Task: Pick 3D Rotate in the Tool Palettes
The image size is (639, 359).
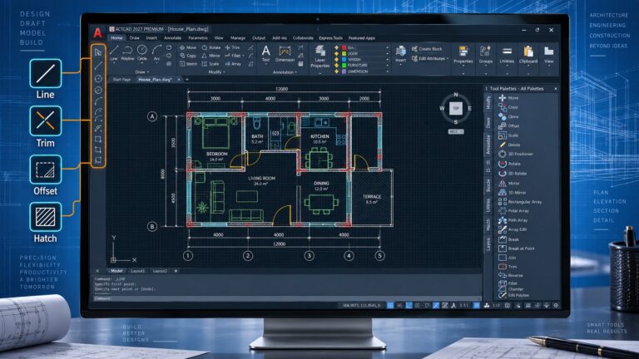Action: [x=513, y=174]
